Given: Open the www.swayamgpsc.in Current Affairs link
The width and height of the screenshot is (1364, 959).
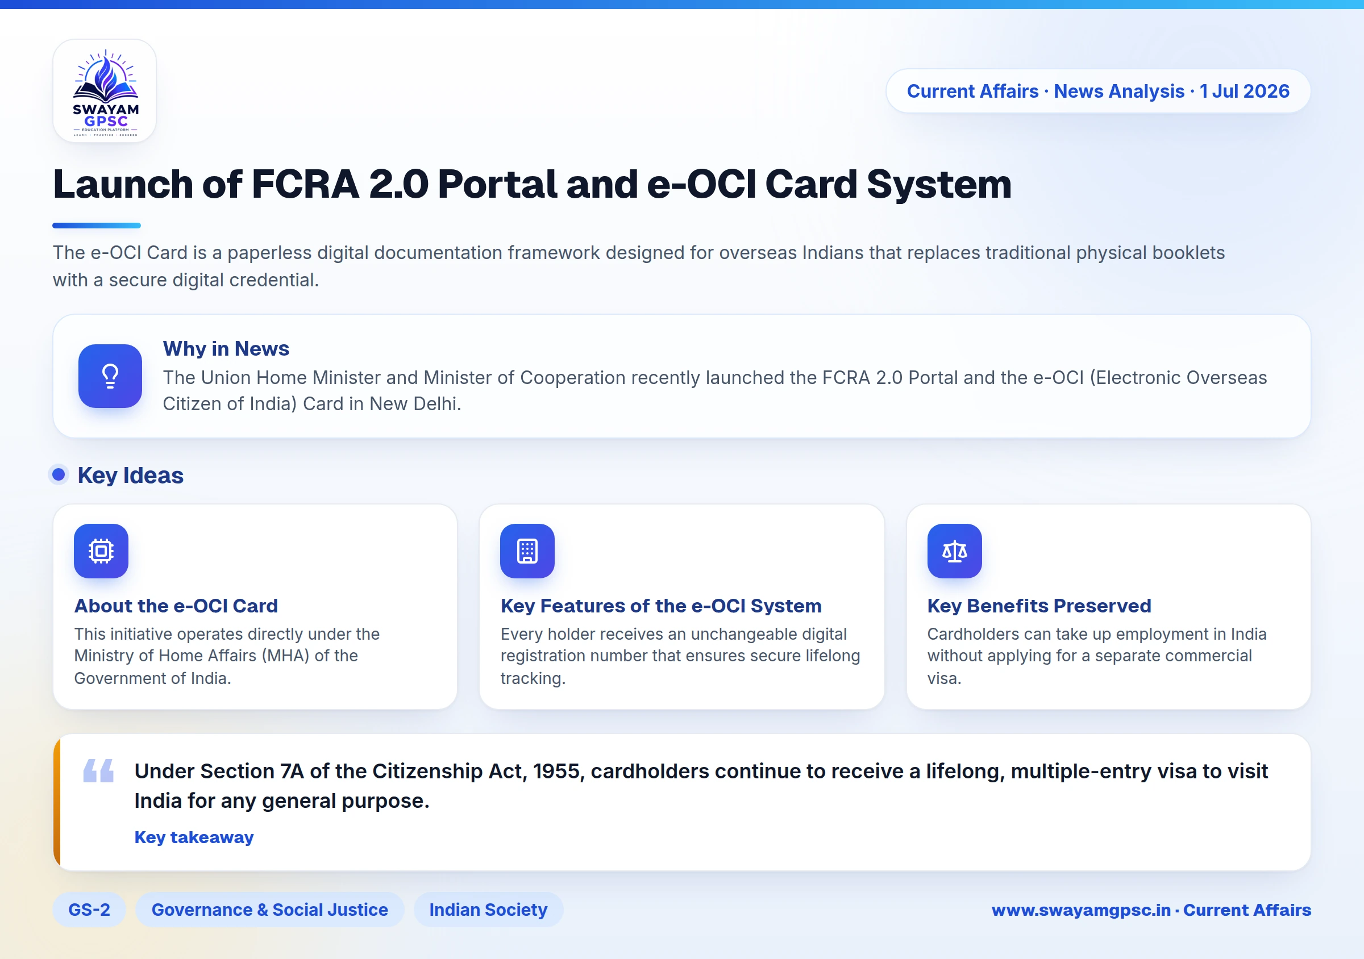Looking at the screenshot, I should [1151, 910].
